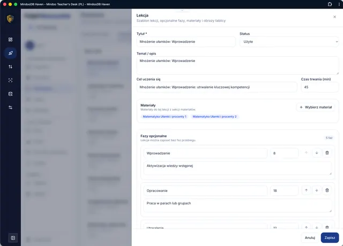Viewport: 343px width, 246px height.
Task: Open the three-dot menu in title bar
Action: pos(339,4)
